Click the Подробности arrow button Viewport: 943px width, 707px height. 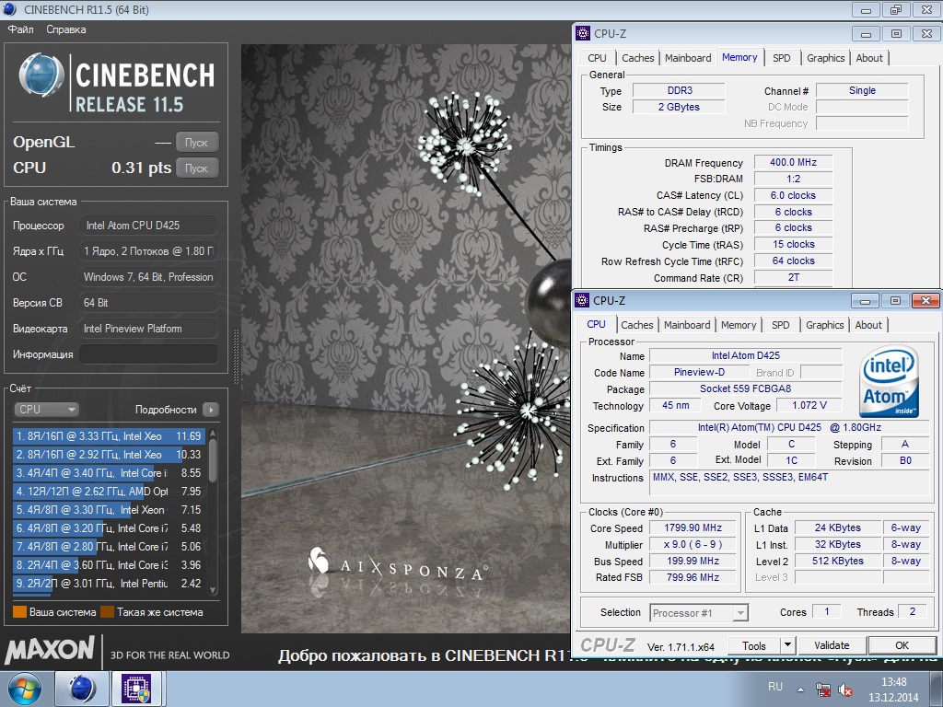[211, 410]
